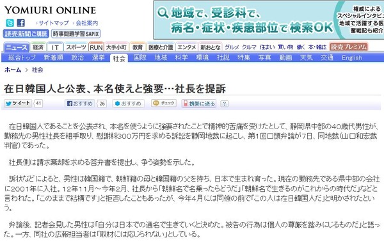The width and height of the screenshot is (384, 243).
Task: Go to 選挙 in blue submenu
Action: click(98, 58)
